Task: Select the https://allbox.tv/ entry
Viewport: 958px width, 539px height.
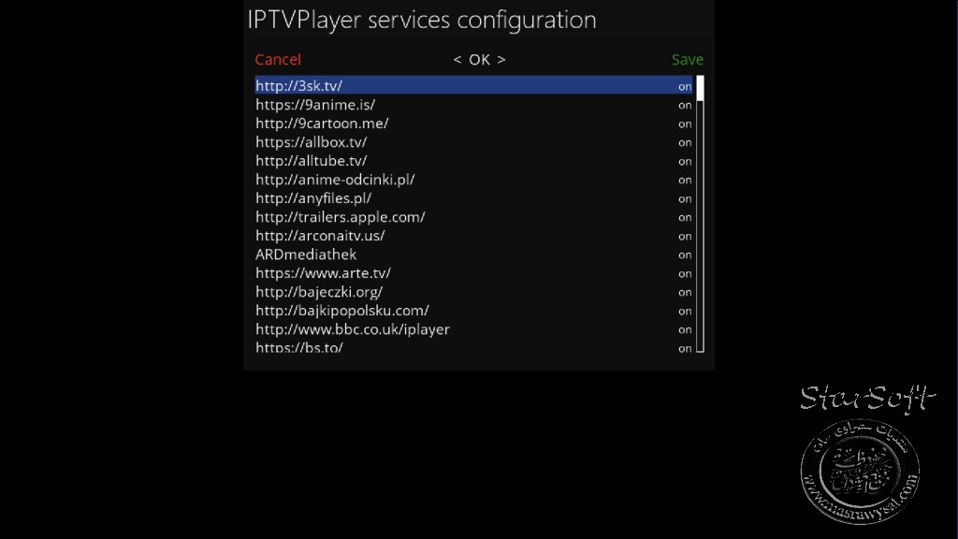Action: pos(473,142)
